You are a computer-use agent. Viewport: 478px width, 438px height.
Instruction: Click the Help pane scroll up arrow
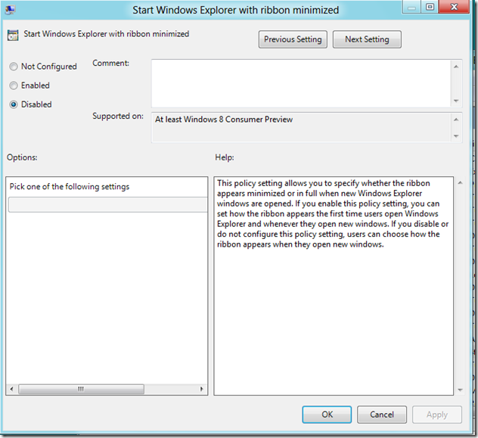point(461,182)
